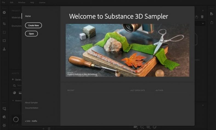Close the lower right panel with X

pos(203,105)
